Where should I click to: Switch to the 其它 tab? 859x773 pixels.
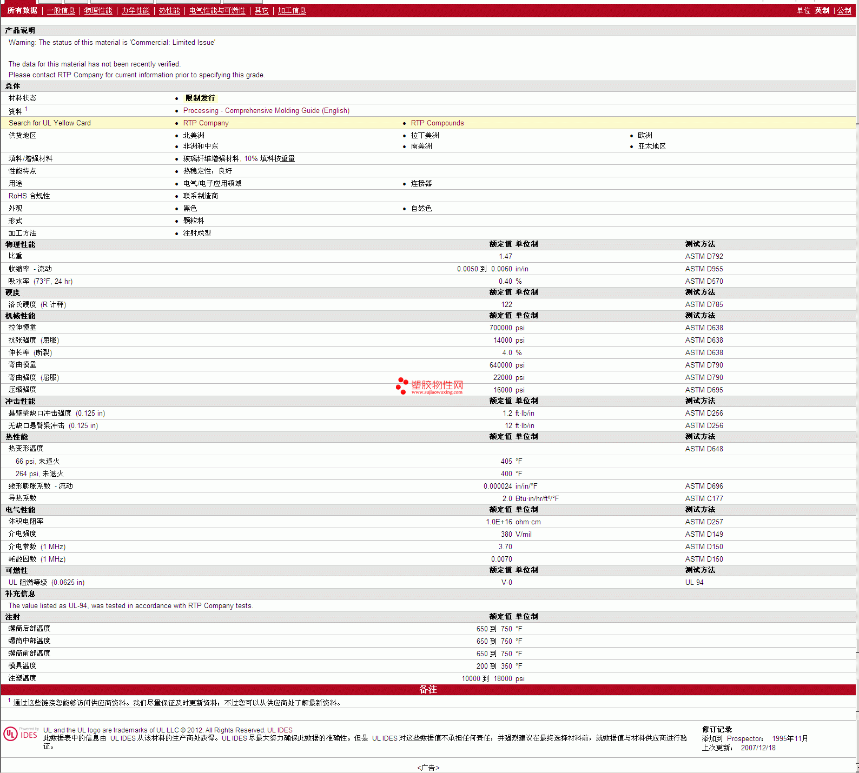click(261, 11)
